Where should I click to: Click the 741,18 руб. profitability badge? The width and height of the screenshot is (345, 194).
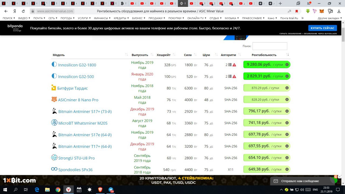click(x=267, y=123)
